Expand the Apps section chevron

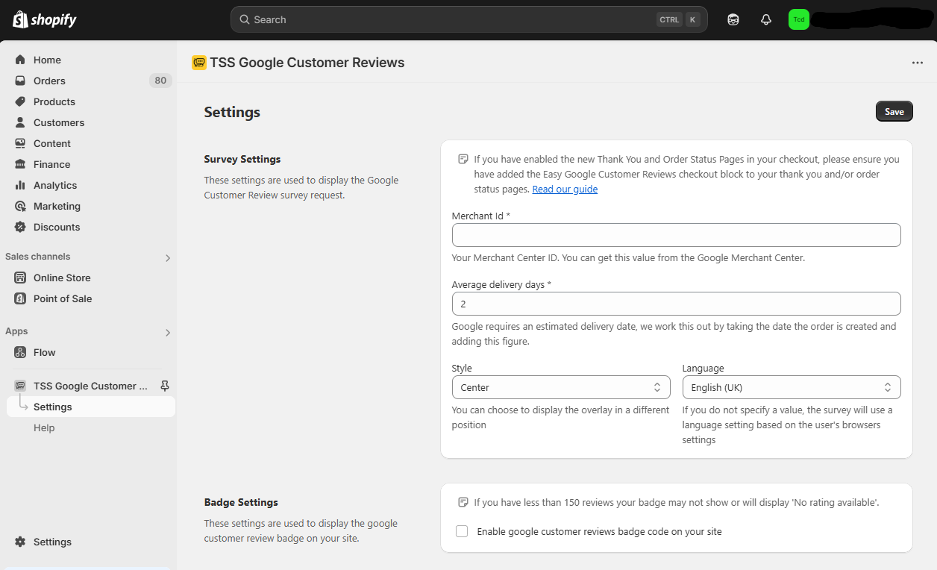[x=168, y=332]
